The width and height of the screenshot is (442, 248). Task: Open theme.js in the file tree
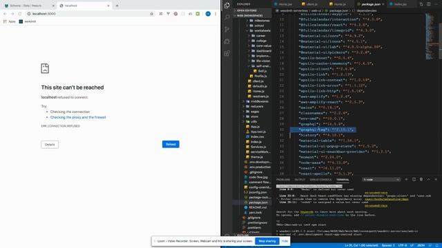(x=254, y=157)
